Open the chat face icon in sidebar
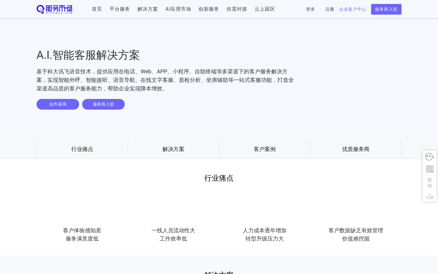Viewport: 438px width, 274px height. [429, 157]
